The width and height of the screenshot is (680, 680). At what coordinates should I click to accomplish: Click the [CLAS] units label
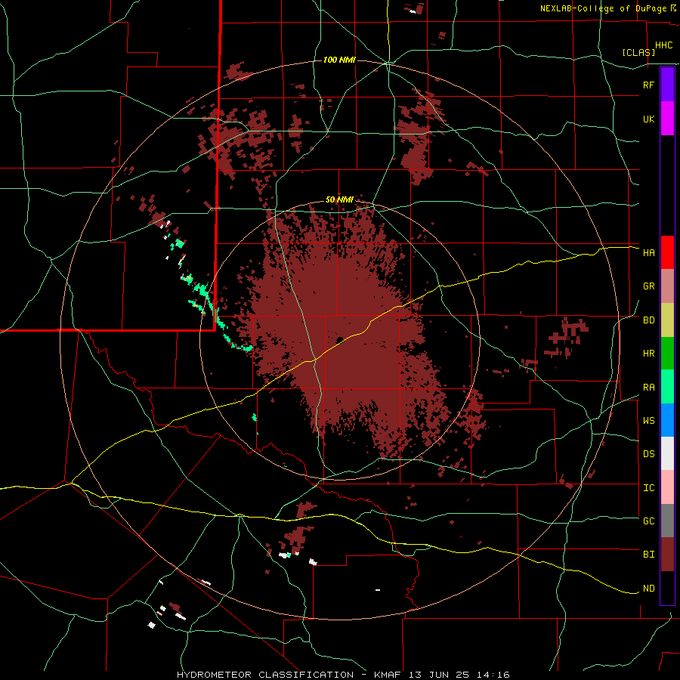(x=638, y=52)
